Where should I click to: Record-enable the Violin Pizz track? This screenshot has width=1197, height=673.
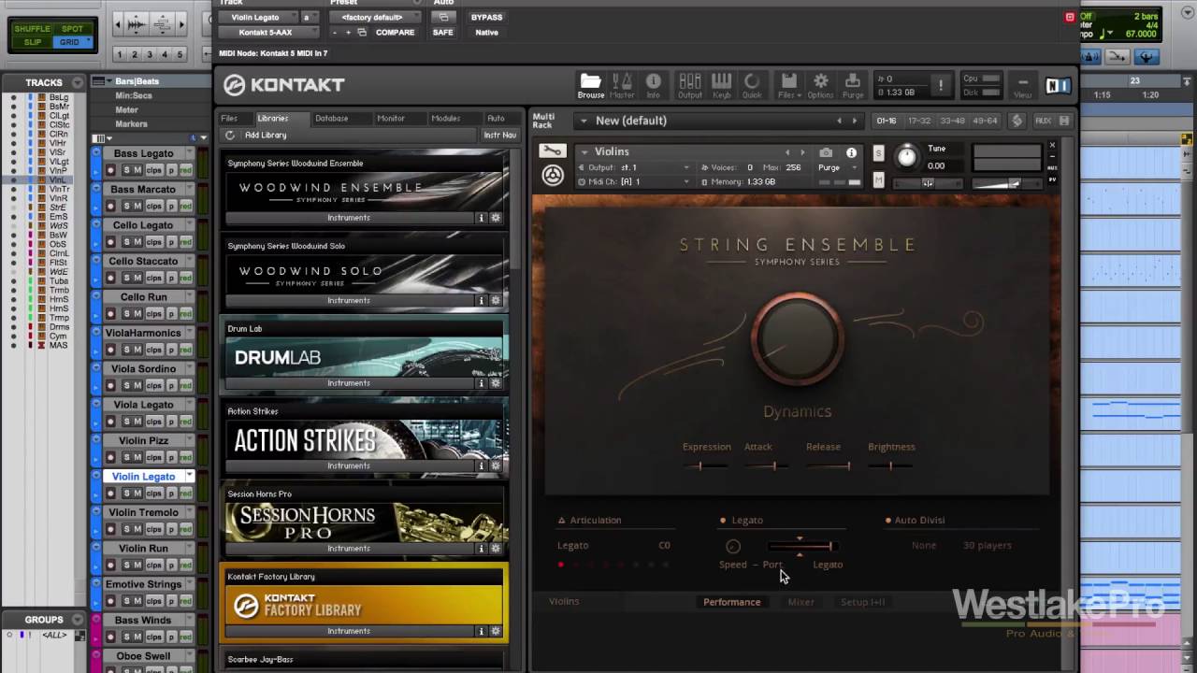110,457
